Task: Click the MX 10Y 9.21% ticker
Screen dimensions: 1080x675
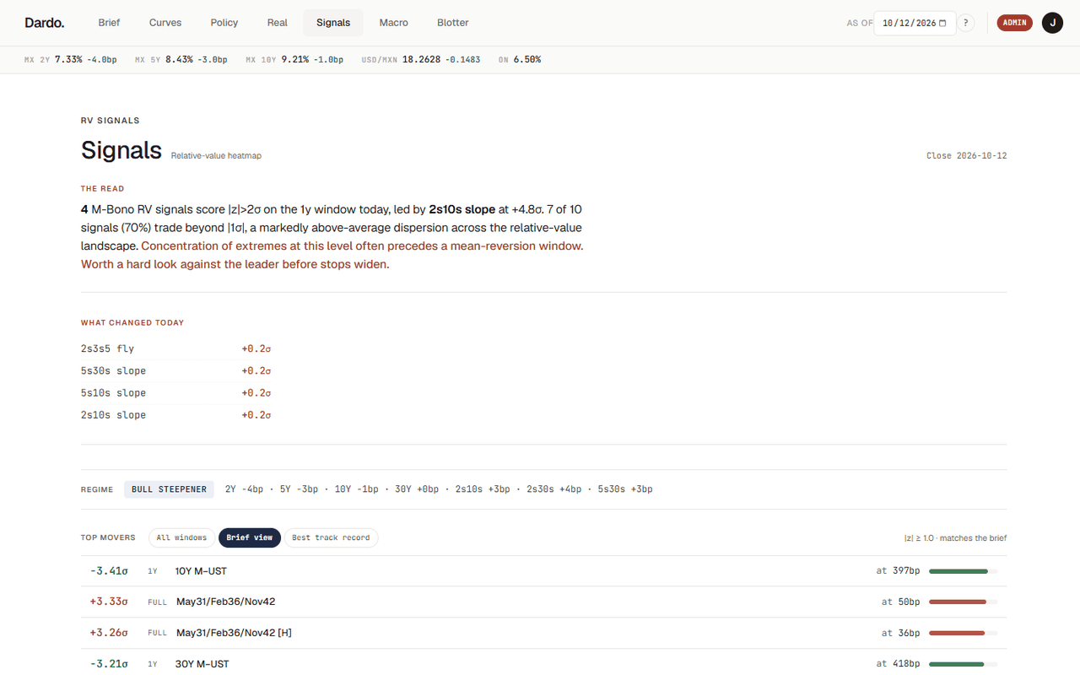Action: tap(294, 60)
